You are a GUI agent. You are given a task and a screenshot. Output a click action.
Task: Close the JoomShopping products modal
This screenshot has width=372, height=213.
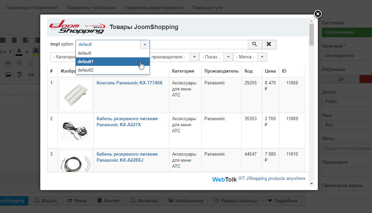point(318,14)
